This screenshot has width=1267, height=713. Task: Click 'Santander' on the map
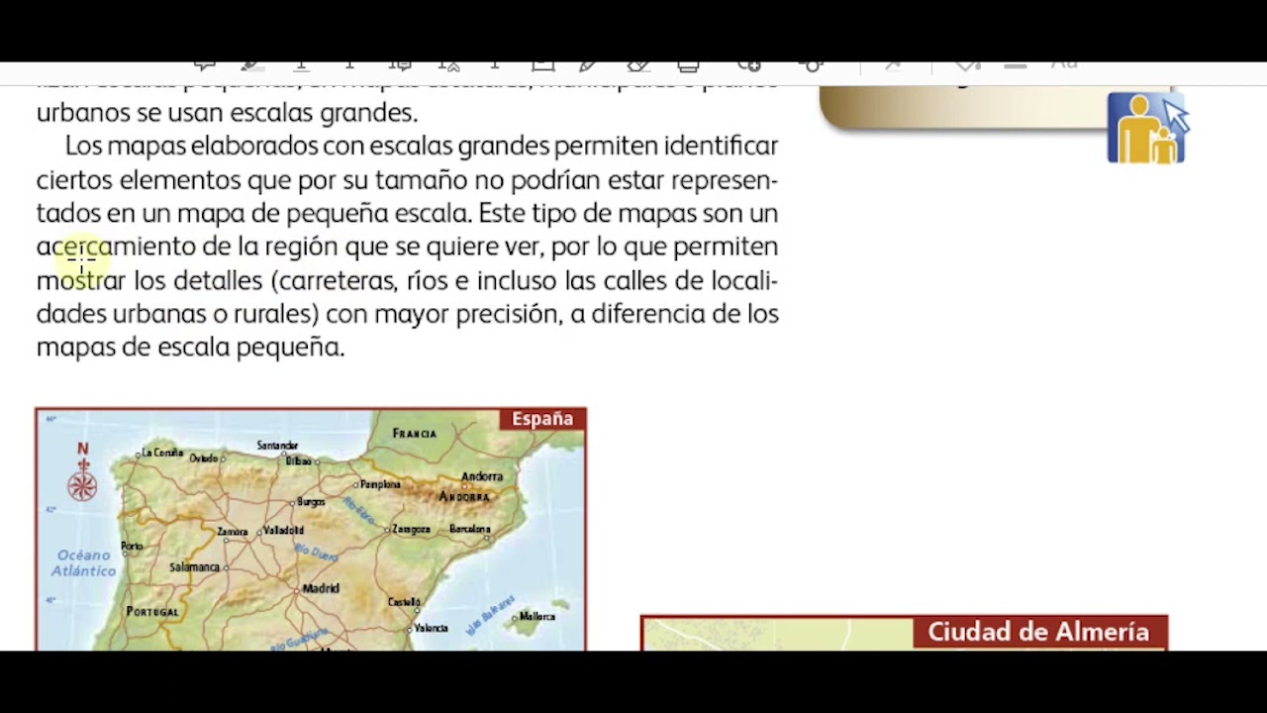277,446
